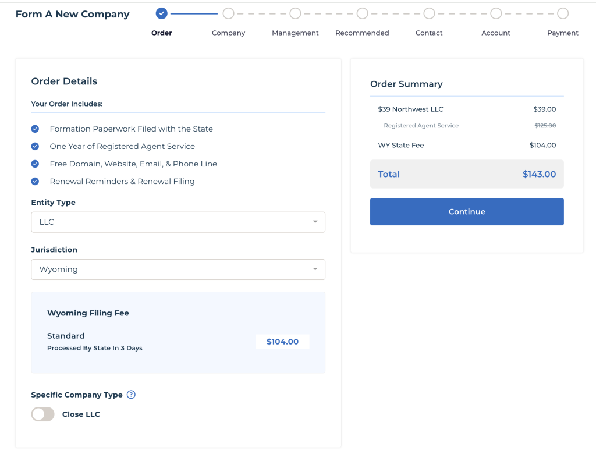Click the Form A New Company heading
The height and width of the screenshot is (454, 596).
pyautogui.click(x=73, y=14)
